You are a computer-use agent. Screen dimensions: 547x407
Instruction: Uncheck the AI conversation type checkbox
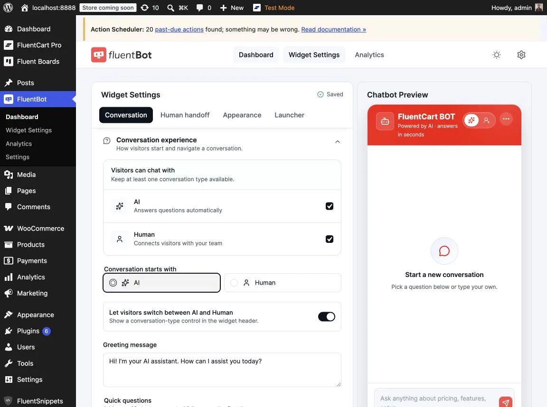click(330, 206)
